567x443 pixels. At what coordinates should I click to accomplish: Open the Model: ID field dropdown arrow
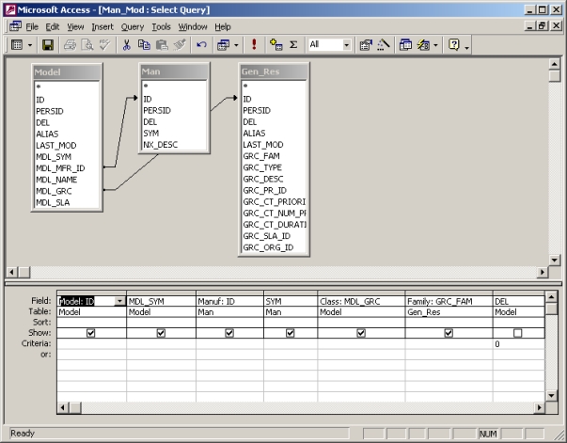(x=119, y=301)
